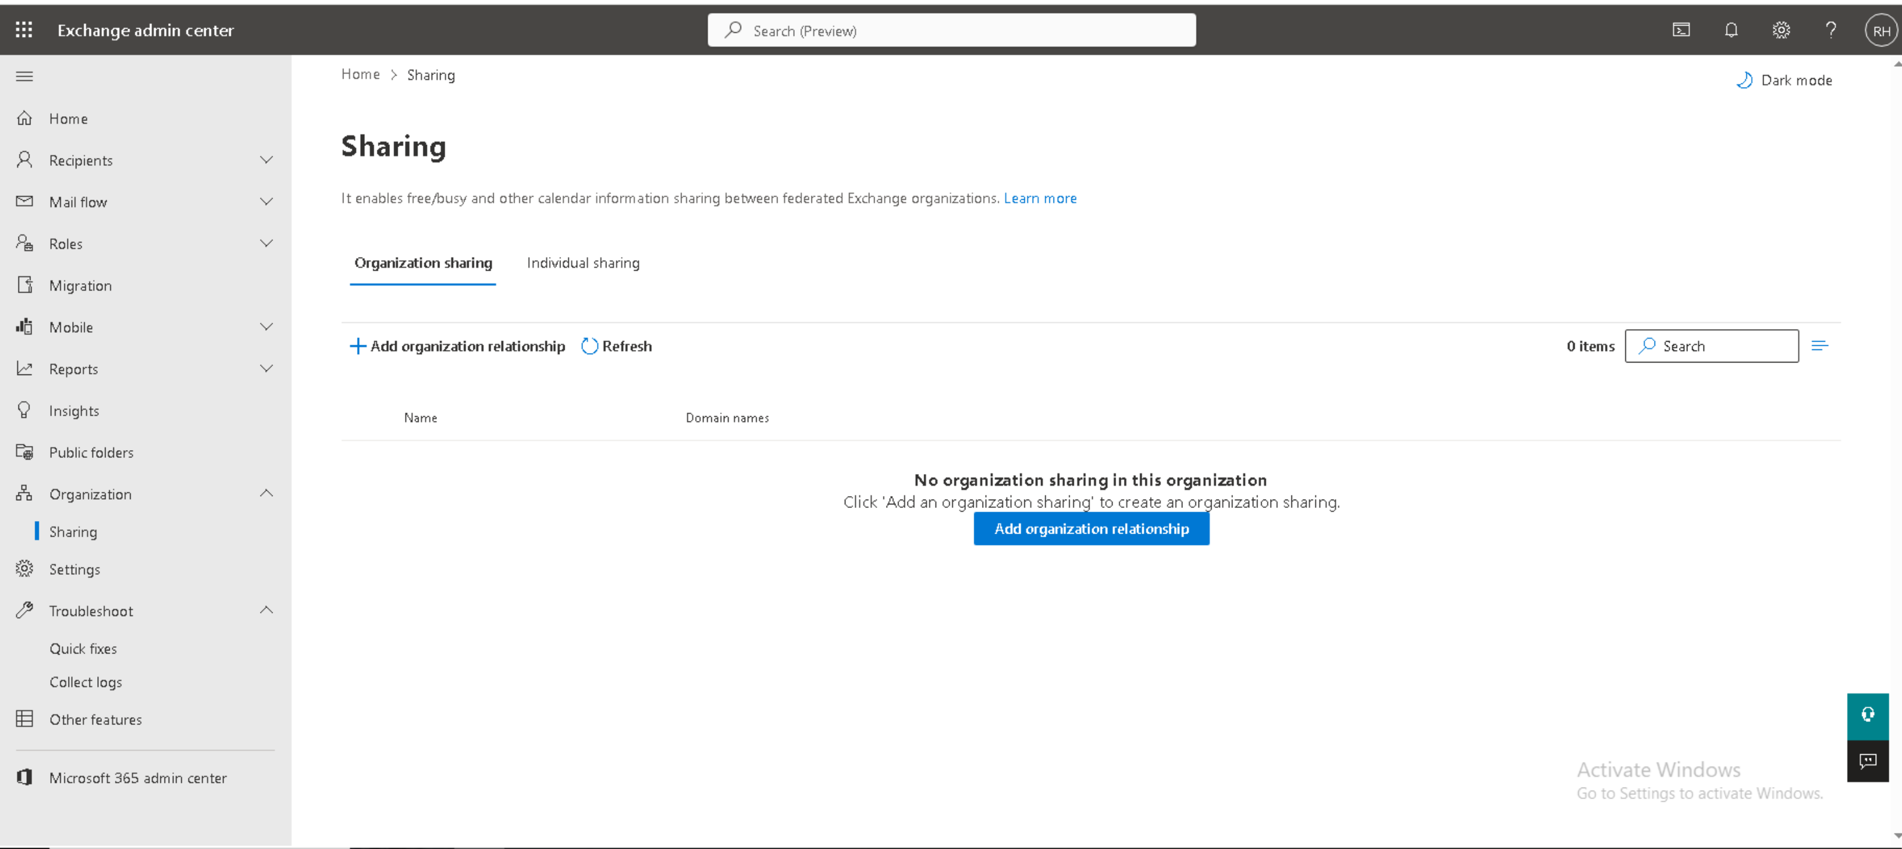This screenshot has height=849, width=1902.
Task: Open the app launcher waffle icon
Action: [24, 30]
